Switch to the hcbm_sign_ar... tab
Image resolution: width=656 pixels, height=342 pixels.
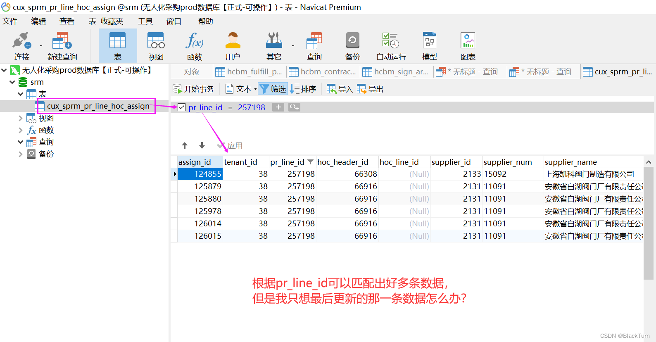coord(397,72)
